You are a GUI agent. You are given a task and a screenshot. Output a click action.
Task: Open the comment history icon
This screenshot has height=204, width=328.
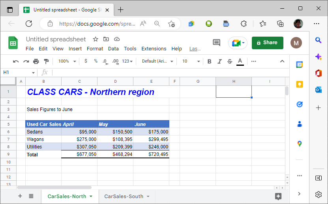(x=216, y=43)
